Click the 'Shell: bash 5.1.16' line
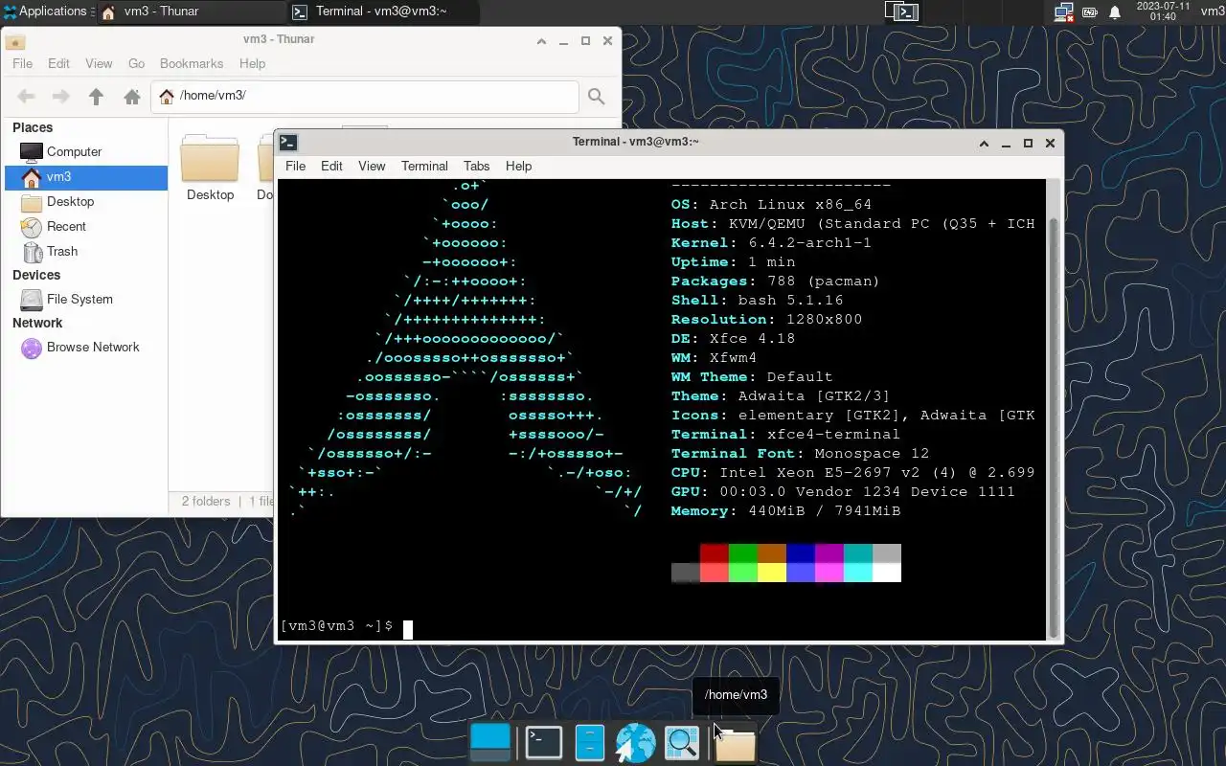The width and height of the screenshot is (1226, 766). coord(757,301)
